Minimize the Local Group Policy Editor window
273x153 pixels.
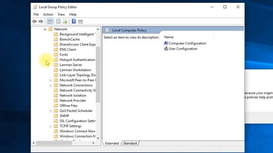tap(212, 7)
